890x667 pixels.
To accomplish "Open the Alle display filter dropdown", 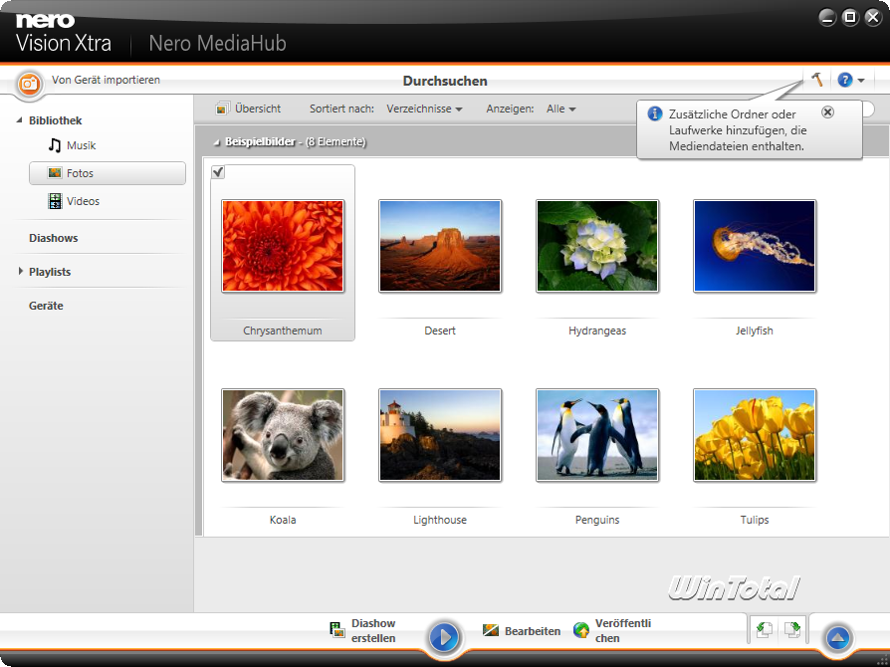I will pos(560,109).
